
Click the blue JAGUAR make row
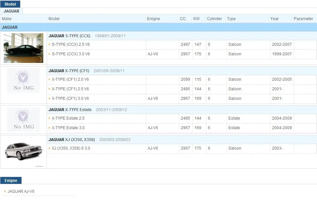[x=159, y=27]
